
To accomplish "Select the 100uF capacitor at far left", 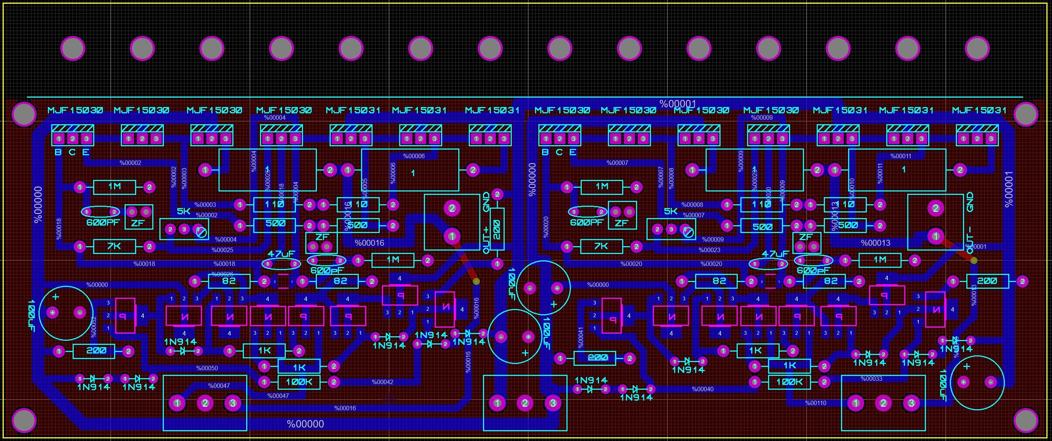I will click(x=66, y=313).
